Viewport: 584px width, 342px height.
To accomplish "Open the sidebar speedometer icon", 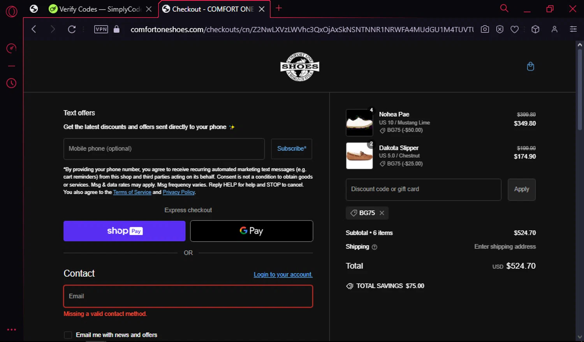I will click(x=11, y=48).
